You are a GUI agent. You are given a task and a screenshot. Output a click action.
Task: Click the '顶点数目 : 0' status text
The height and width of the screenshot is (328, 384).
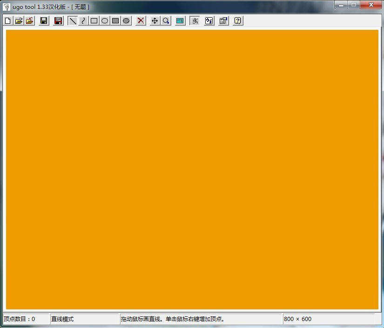[20, 319]
